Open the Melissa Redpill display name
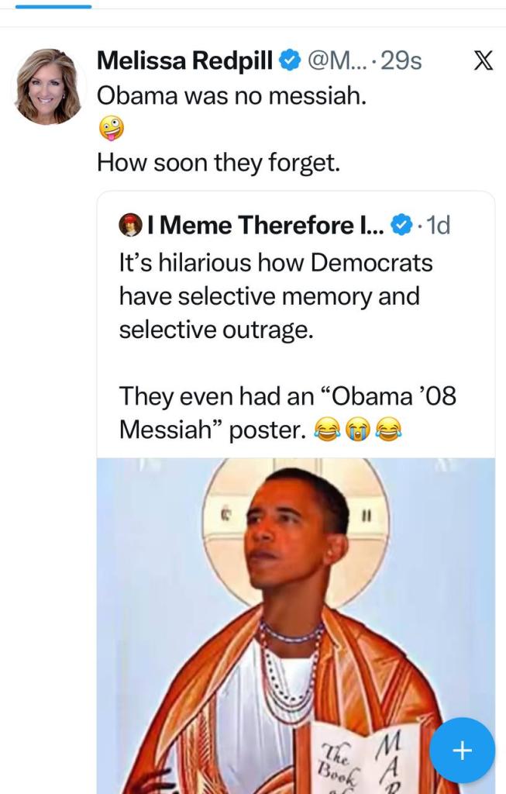This screenshot has width=506, height=794. (x=184, y=60)
